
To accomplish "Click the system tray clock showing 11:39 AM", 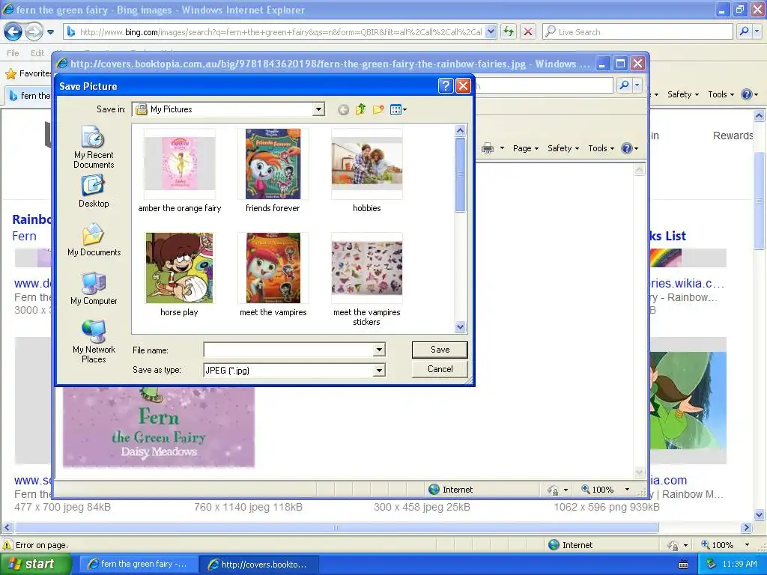I will point(739,564).
